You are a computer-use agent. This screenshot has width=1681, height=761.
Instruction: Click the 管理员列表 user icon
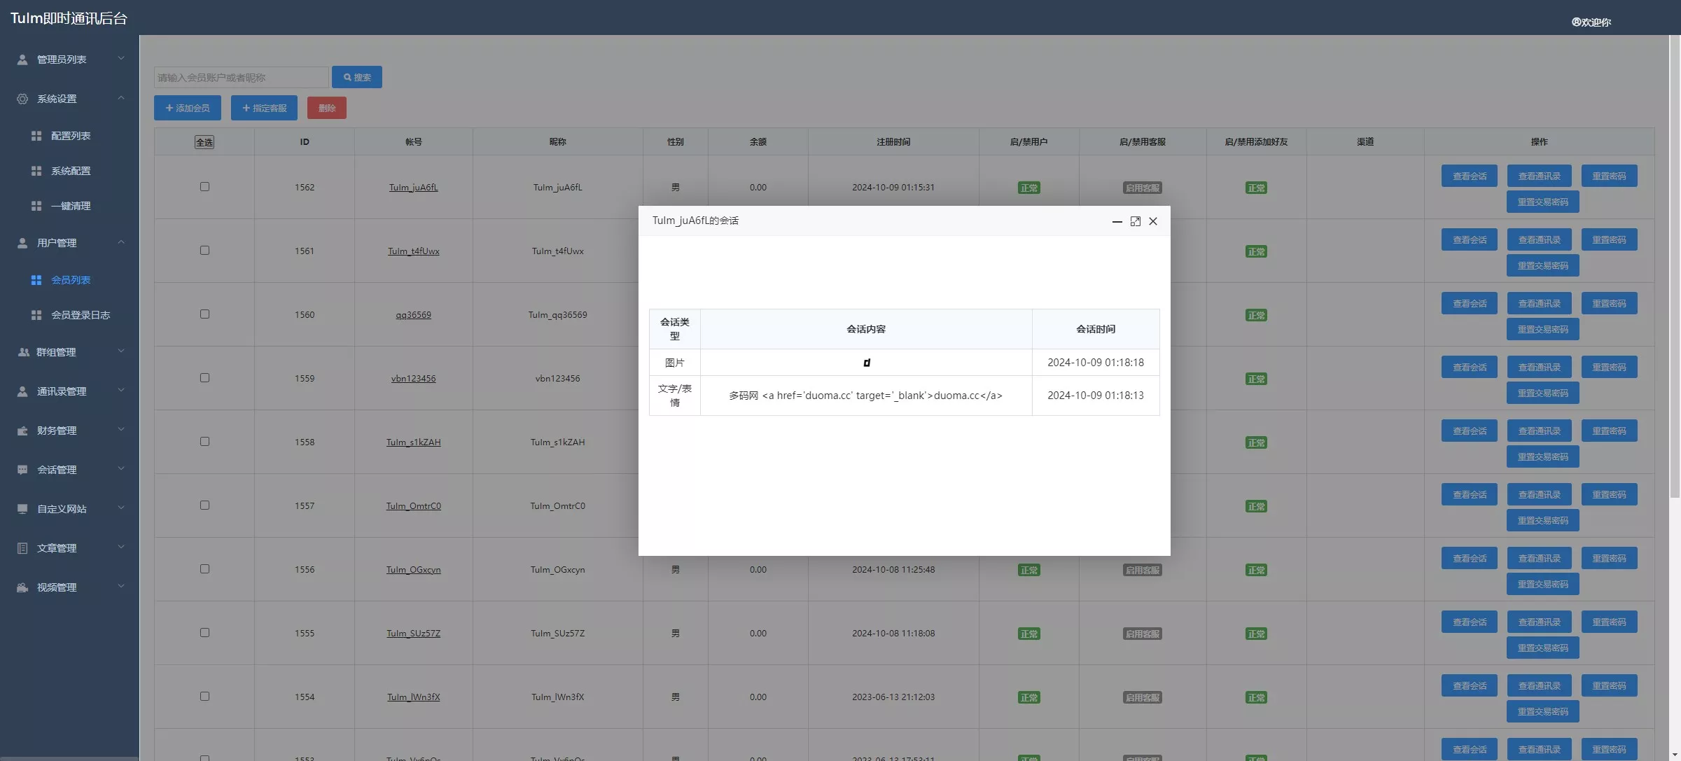pyautogui.click(x=22, y=60)
